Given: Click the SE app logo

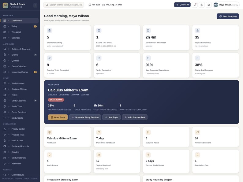Looking at the screenshot, I should click(x=6, y=6).
